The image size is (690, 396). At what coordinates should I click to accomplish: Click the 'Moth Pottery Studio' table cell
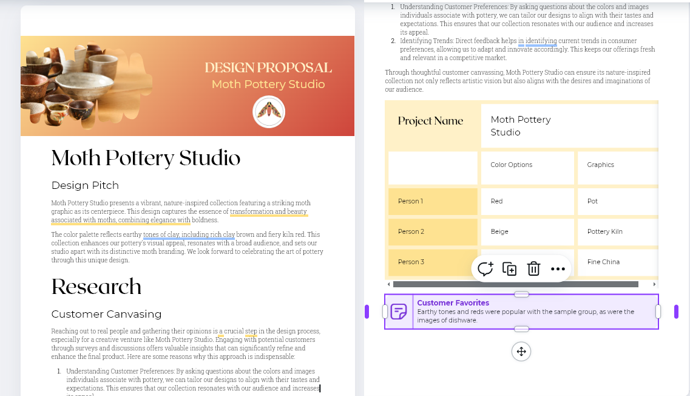pyautogui.click(x=569, y=126)
